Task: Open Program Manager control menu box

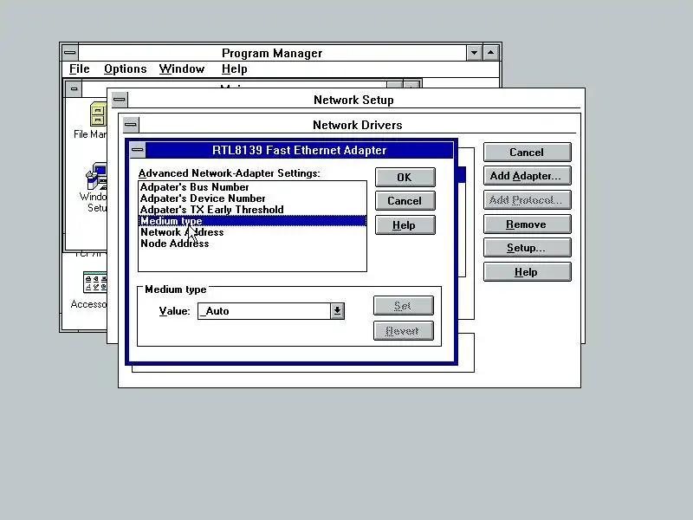Action: point(70,53)
